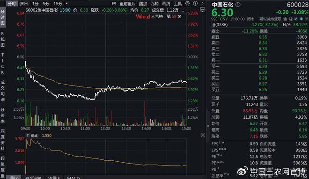This screenshot has height=179, width=309.
Task: Click stock code 600028 at top right
Action: pos(298,5)
